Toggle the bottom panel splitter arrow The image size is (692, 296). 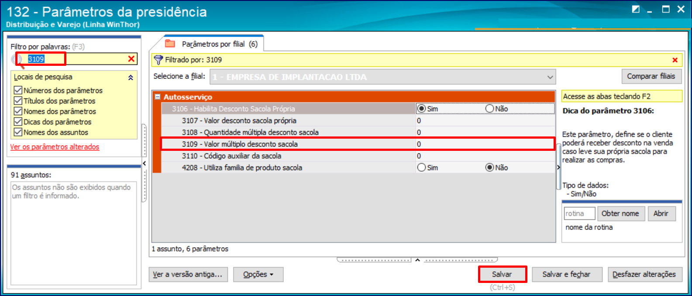pyautogui.click(x=417, y=260)
